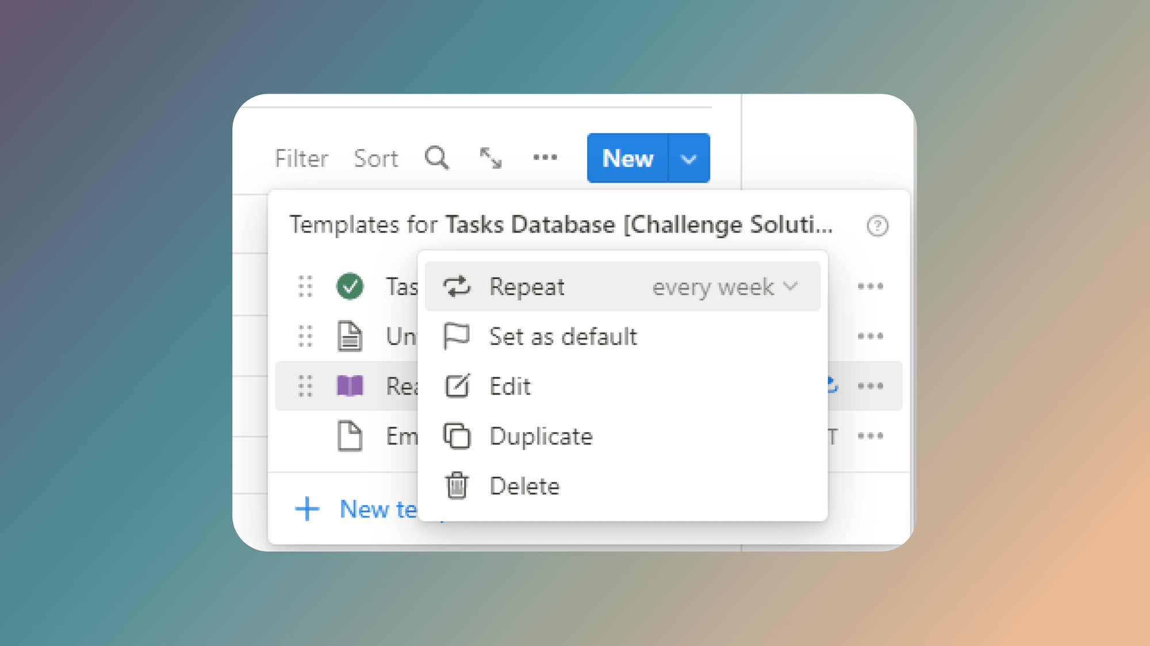This screenshot has height=646, width=1150.
Task: Select Duplicate in the template menu
Action: (x=540, y=436)
